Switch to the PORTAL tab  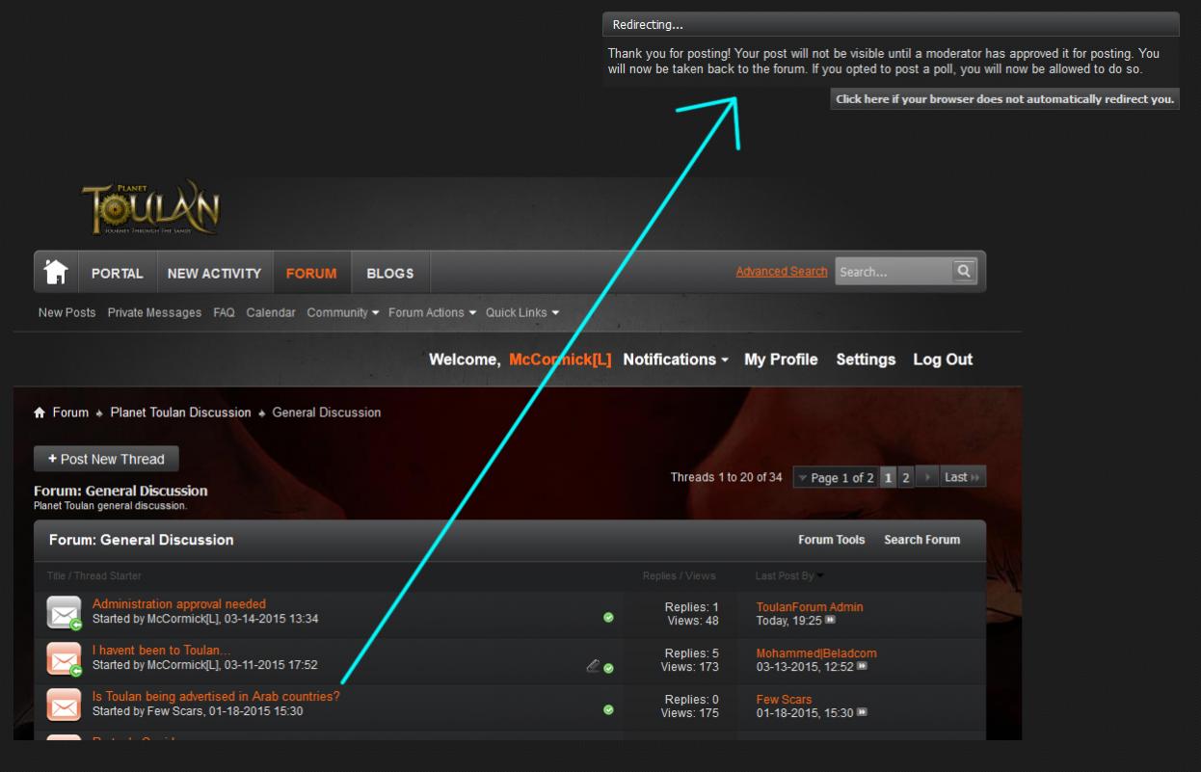point(118,273)
